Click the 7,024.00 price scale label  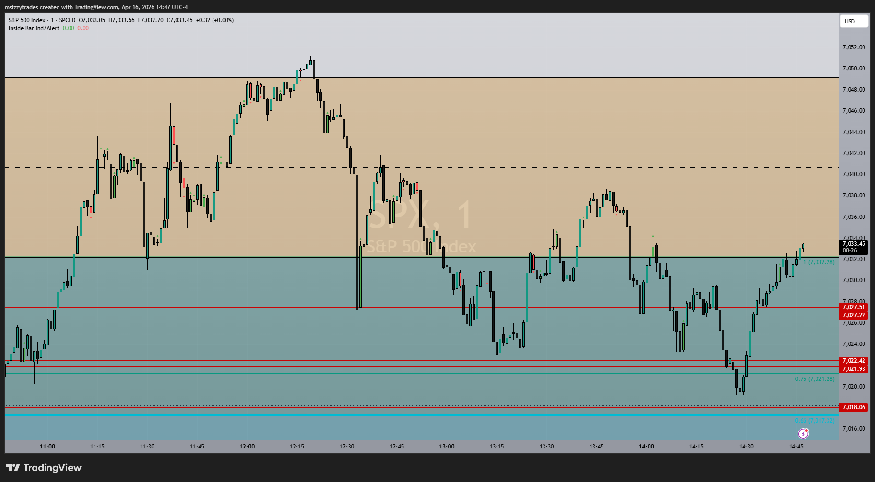coord(854,344)
